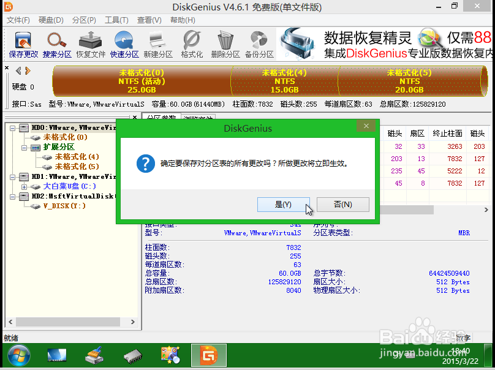Open the 分区(P) menu

click(84, 20)
